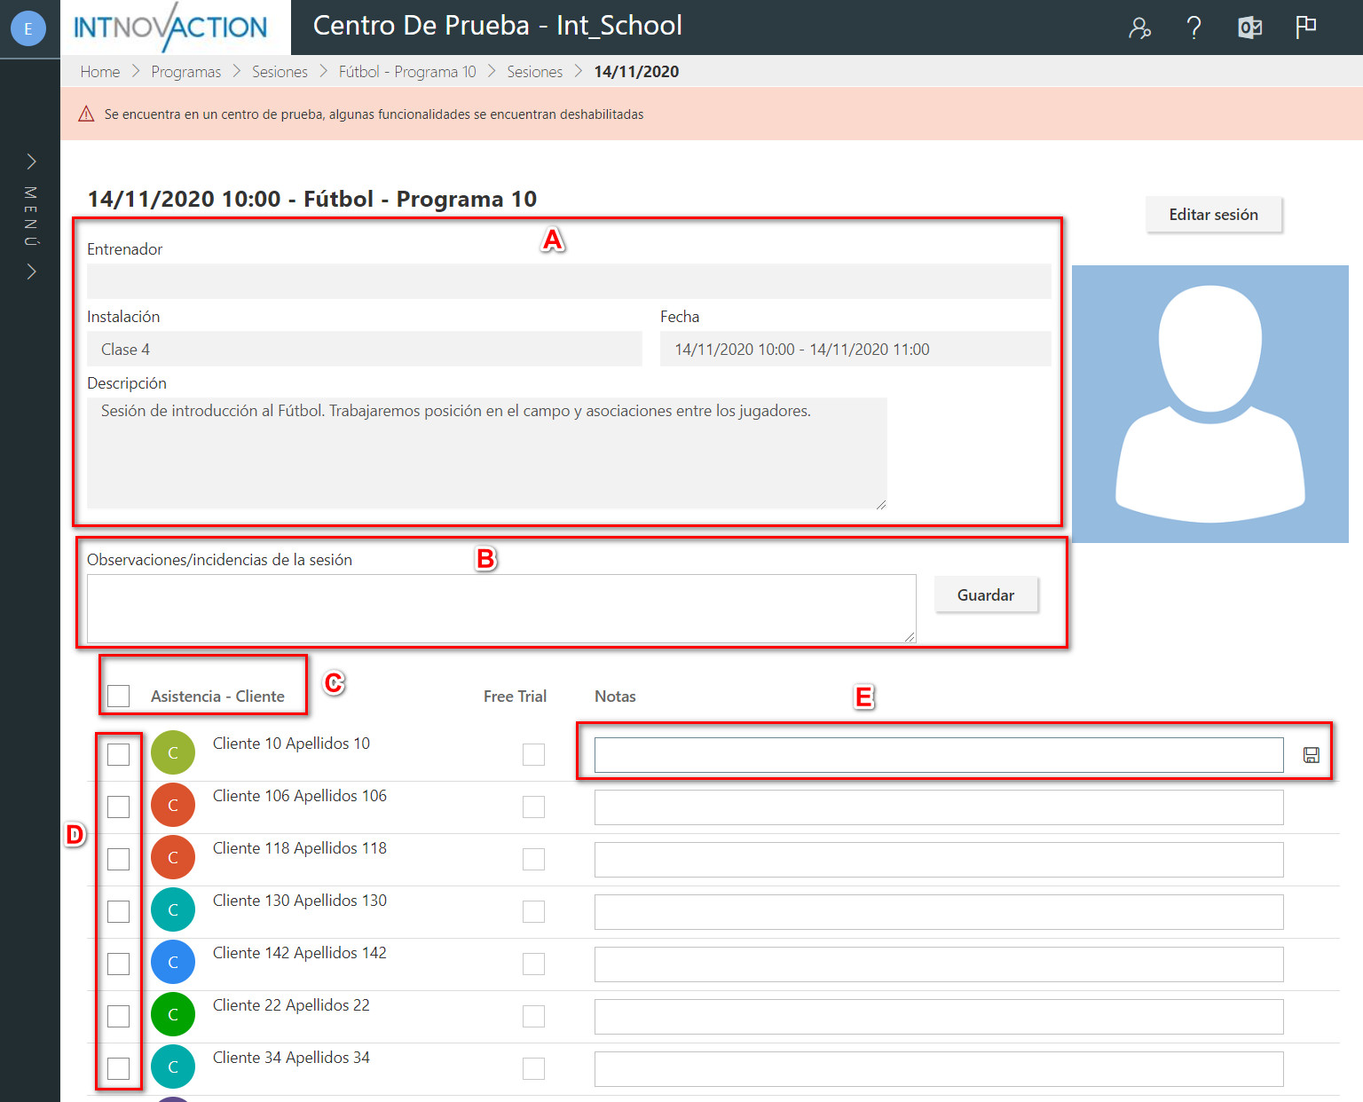Click Notas field for Cliente 10
This screenshot has width=1363, height=1102.
tap(939, 755)
